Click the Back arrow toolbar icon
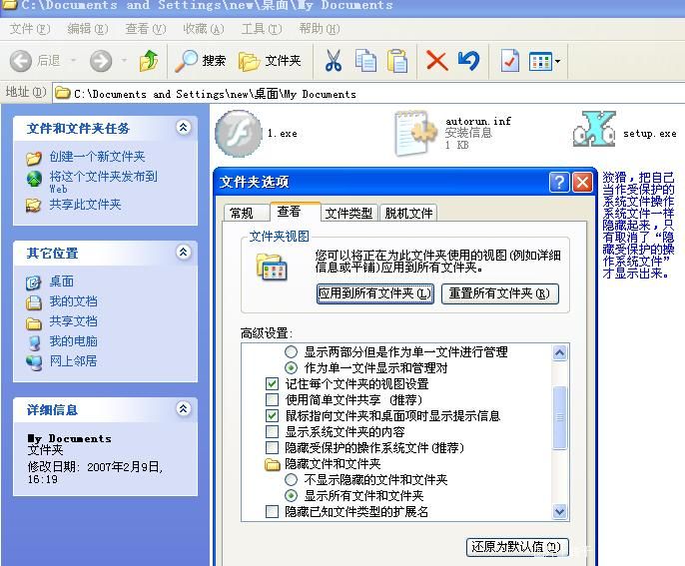685x566 pixels. [21, 61]
